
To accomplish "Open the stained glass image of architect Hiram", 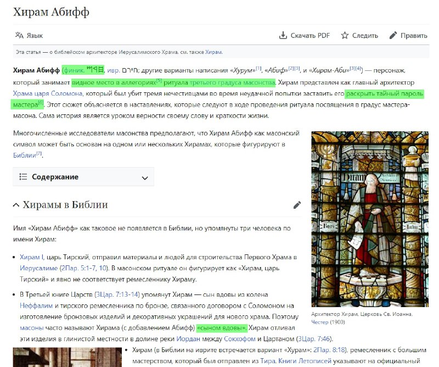I will 370,219.
